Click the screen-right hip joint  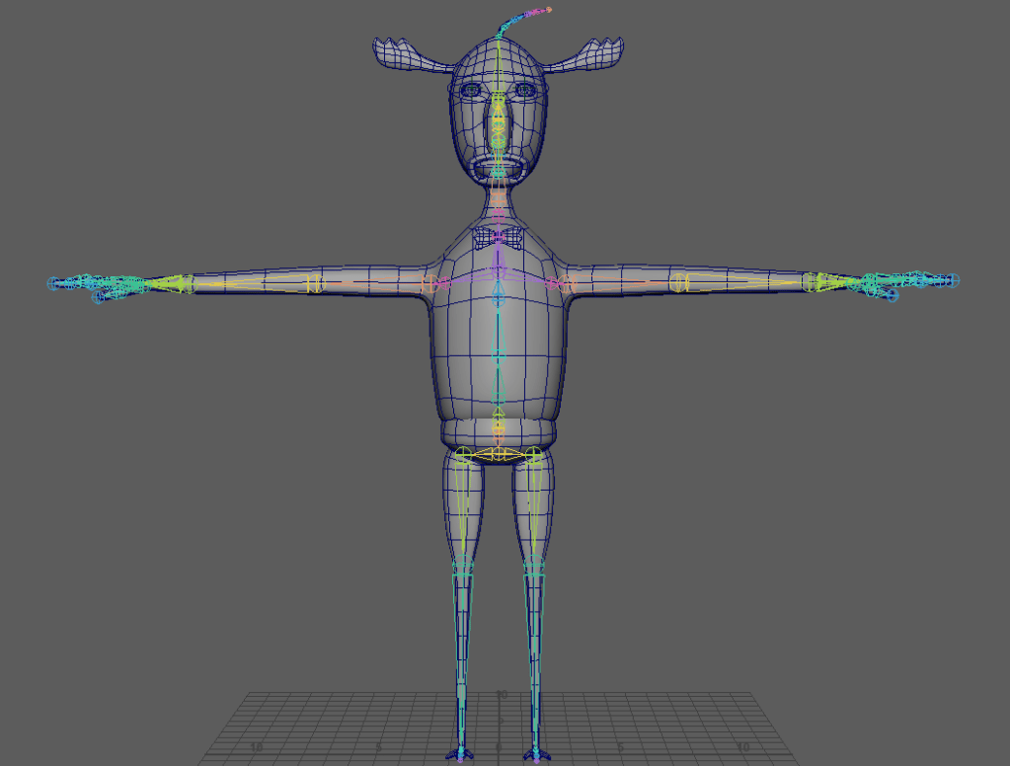point(533,455)
